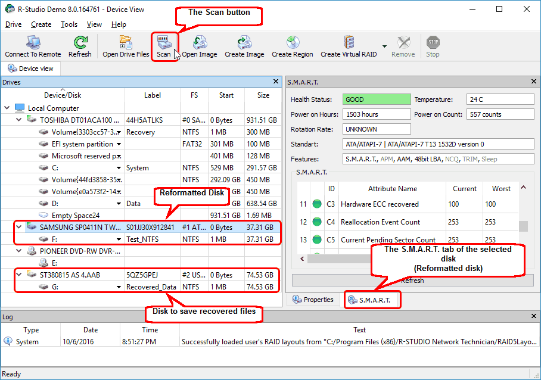This screenshot has width=541, height=380.
Task: Sort drives by Size column header
Action: click(263, 95)
